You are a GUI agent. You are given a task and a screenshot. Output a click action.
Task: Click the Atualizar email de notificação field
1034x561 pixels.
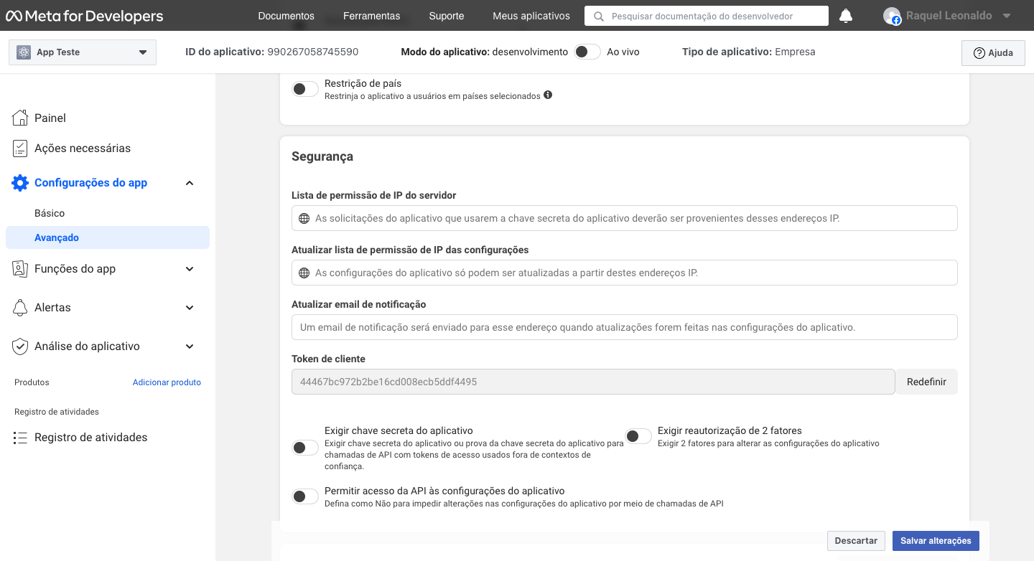[x=624, y=326]
